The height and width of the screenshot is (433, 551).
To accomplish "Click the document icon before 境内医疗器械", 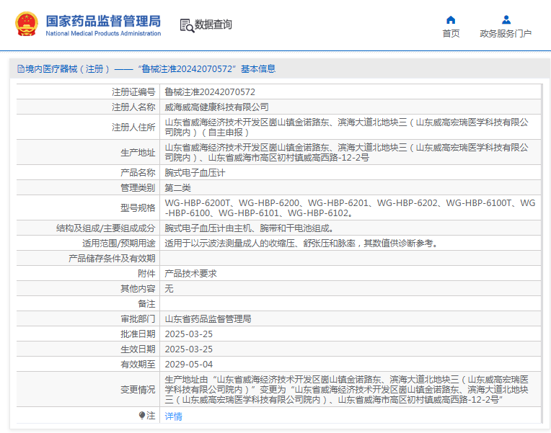I will [21, 69].
